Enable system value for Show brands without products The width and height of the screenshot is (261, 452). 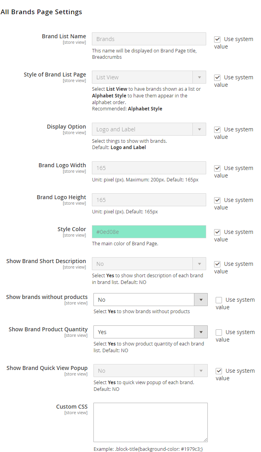219,300
